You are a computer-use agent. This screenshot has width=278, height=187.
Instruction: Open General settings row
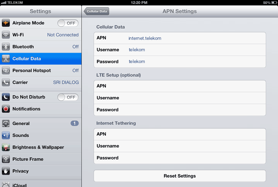(x=41, y=123)
